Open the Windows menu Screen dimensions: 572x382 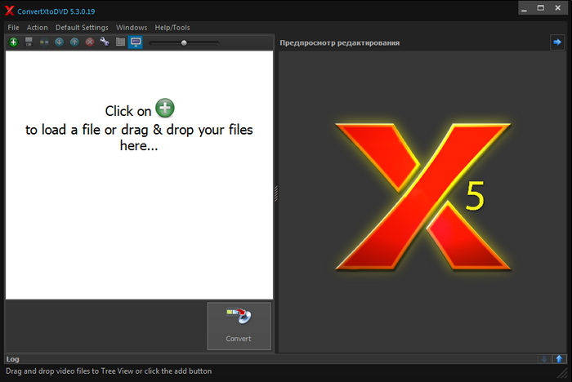tap(132, 28)
